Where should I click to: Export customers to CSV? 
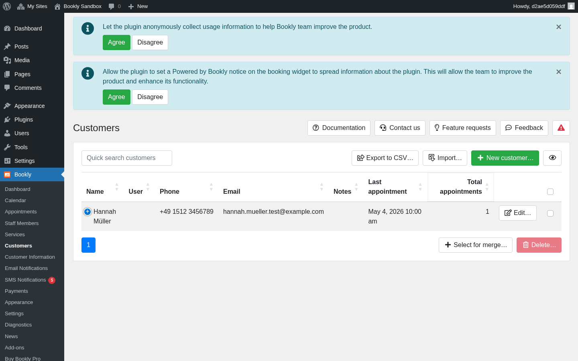coord(385,158)
